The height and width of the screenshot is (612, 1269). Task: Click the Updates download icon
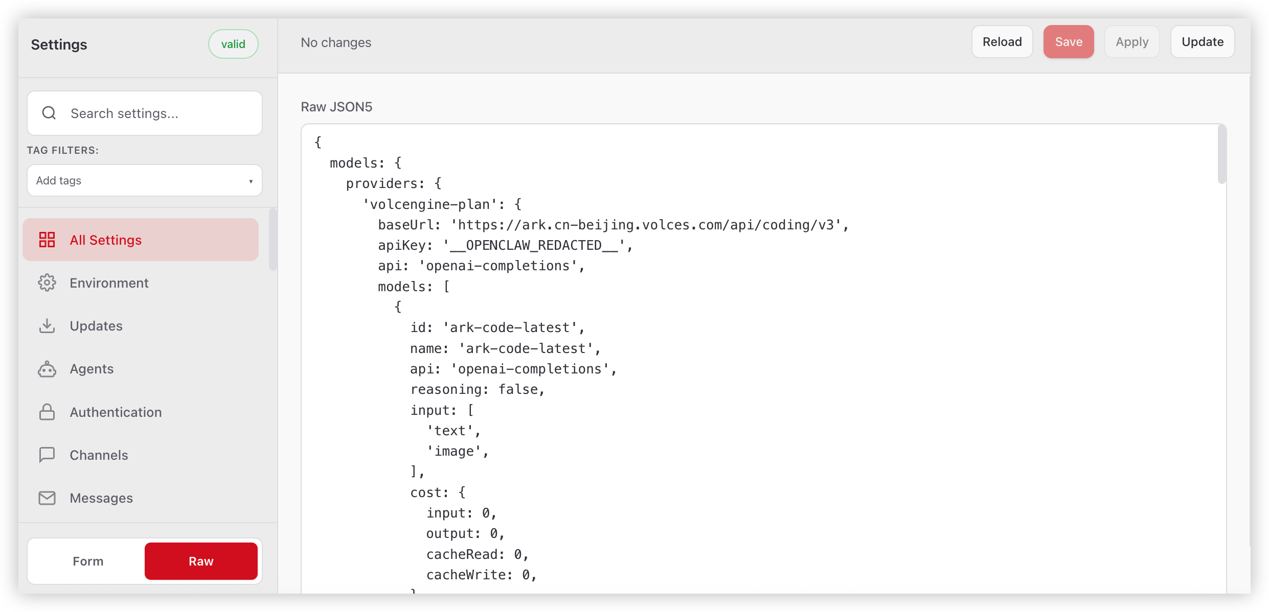(47, 325)
